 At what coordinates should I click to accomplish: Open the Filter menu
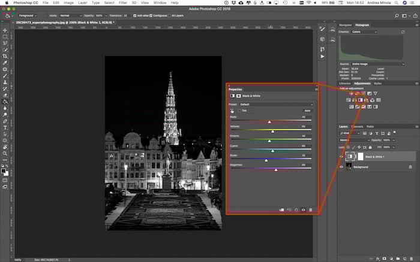123,2
